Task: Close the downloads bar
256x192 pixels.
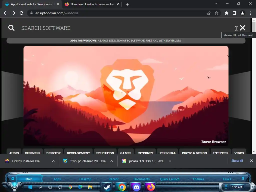Action: click(251, 161)
